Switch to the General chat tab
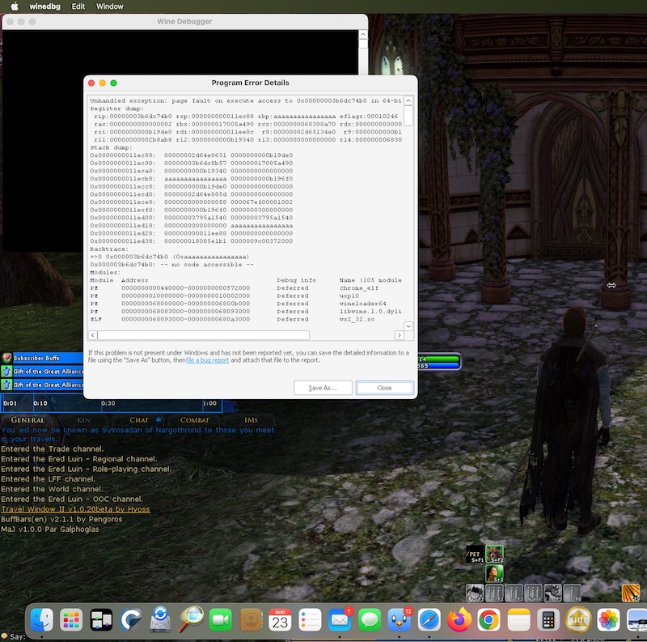 pyautogui.click(x=27, y=419)
